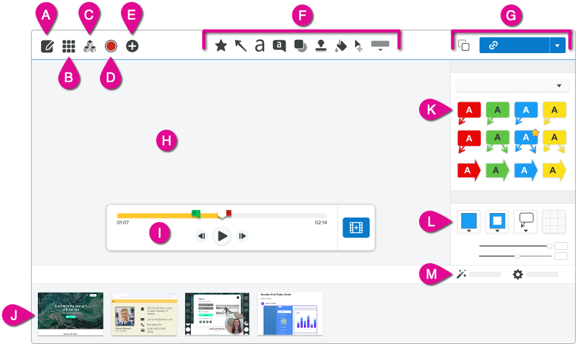Select the Fill bucket tool
The height and width of the screenshot is (344, 577).
(341, 46)
